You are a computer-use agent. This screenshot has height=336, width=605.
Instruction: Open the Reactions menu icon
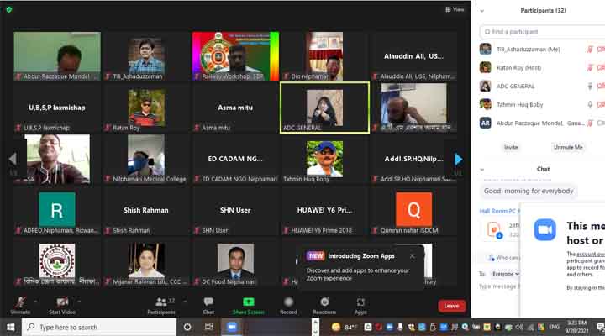tap(324, 302)
